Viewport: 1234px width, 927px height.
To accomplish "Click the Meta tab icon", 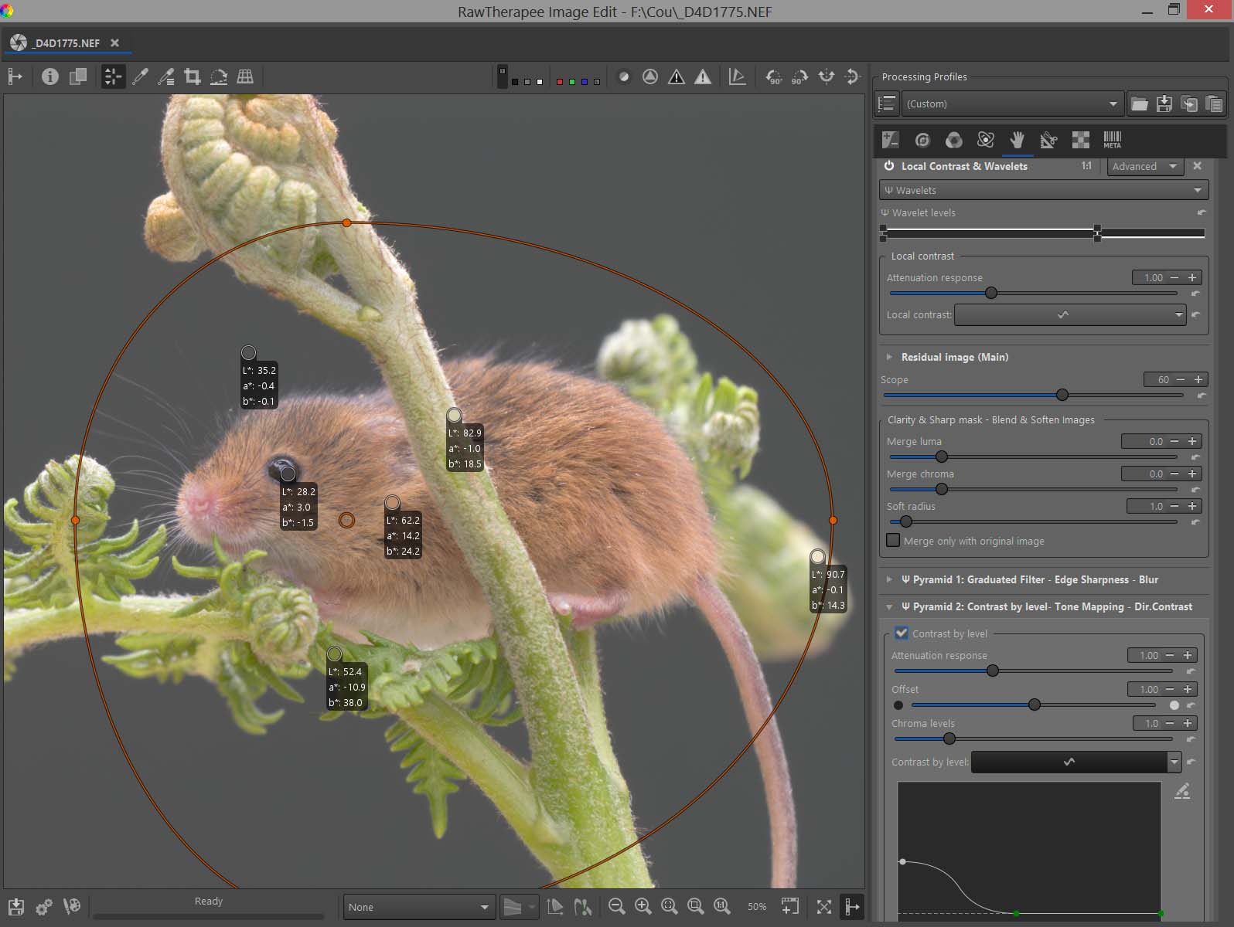I will [x=1112, y=140].
